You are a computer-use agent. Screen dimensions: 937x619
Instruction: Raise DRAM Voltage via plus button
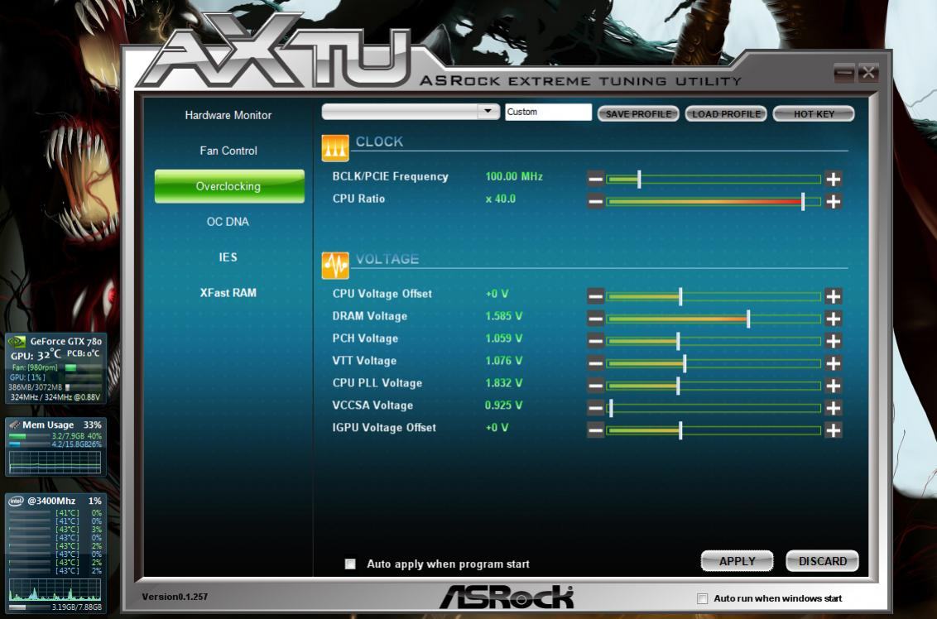tap(833, 319)
